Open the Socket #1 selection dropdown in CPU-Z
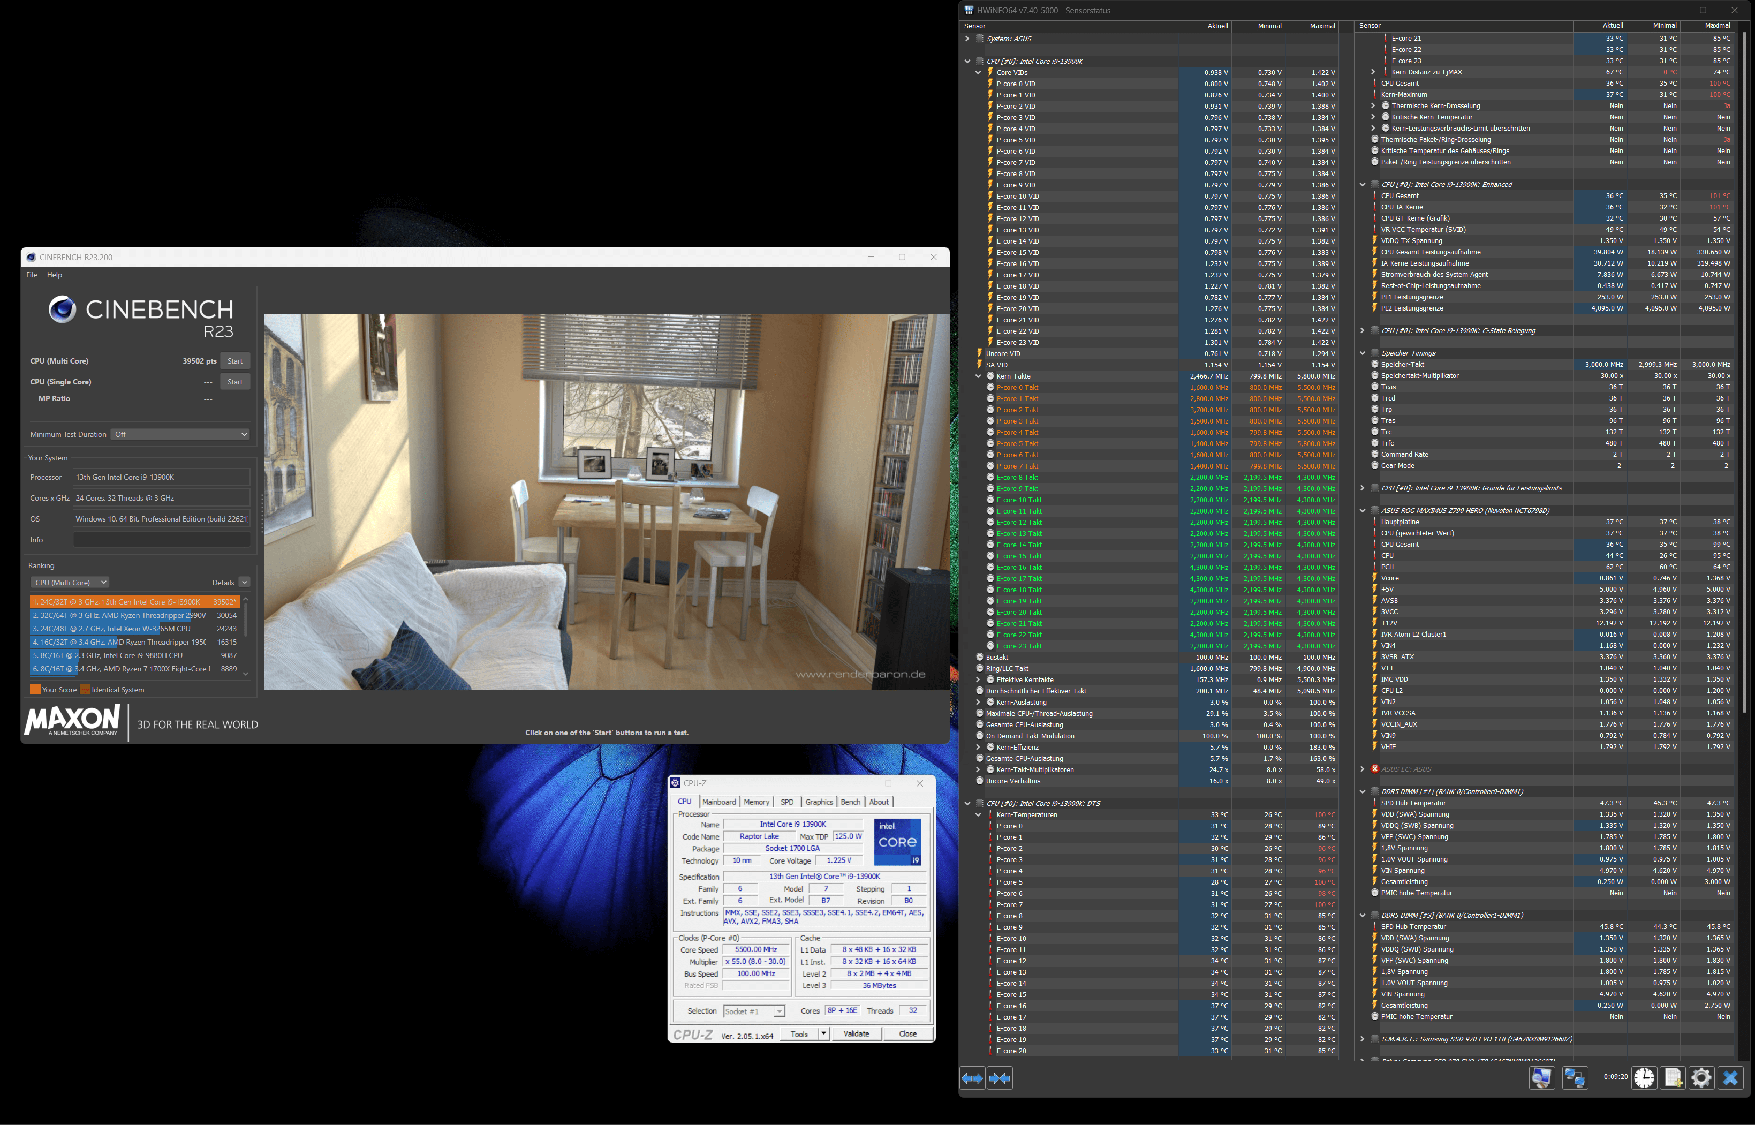 tap(754, 1011)
